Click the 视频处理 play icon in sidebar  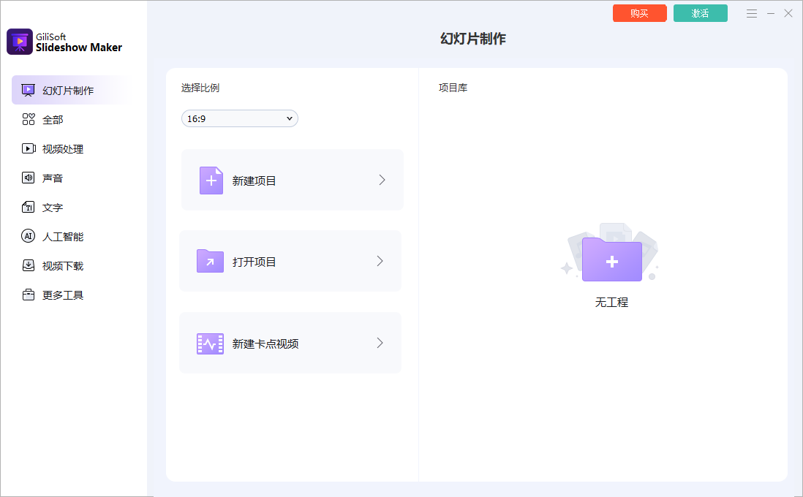[29, 148]
